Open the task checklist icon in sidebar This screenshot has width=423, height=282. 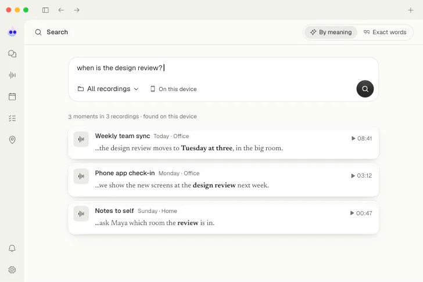12,118
